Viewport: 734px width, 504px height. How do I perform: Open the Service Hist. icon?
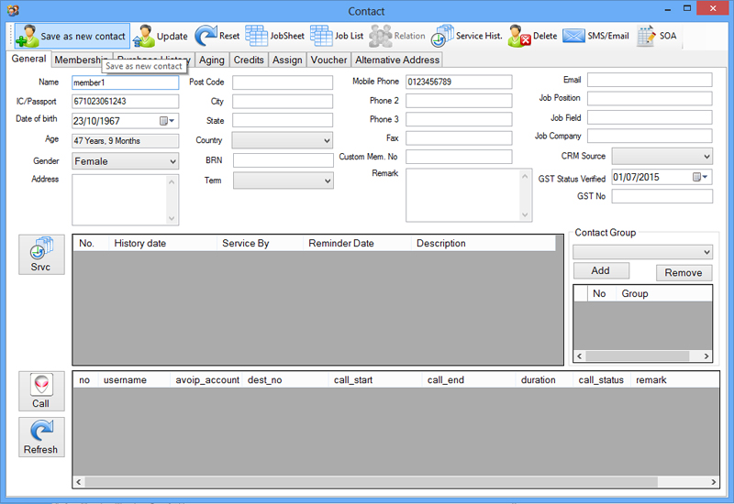(x=442, y=36)
